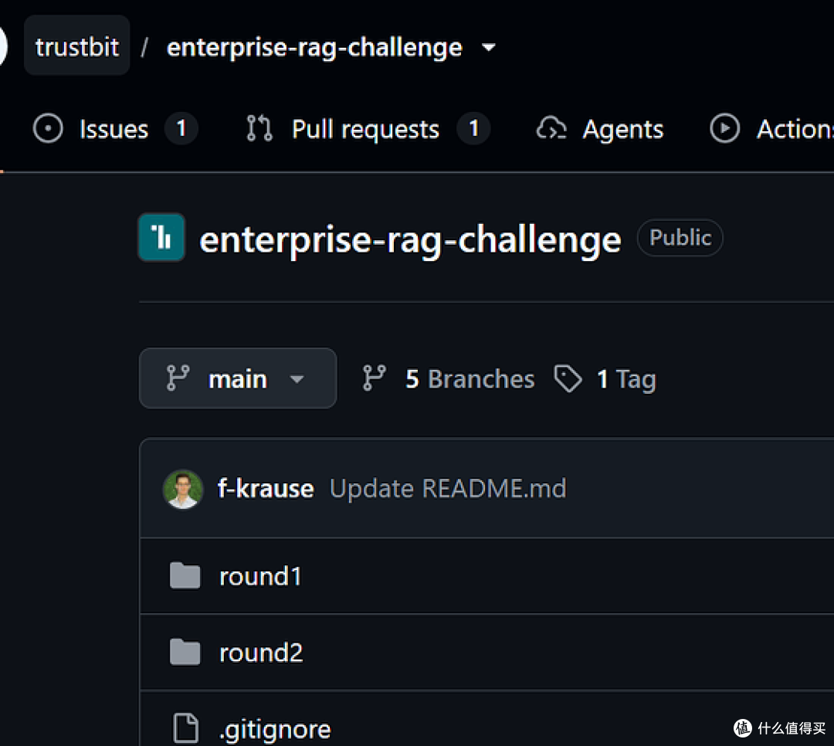This screenshot has height=746, width=834.
Task: Click the Issues count badge
Action: coord(181,129)
